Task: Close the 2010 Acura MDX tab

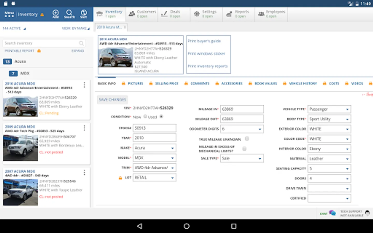Action: click(125, 27)
